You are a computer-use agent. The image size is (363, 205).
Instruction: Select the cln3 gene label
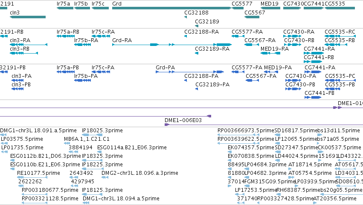tap(15, 13)
